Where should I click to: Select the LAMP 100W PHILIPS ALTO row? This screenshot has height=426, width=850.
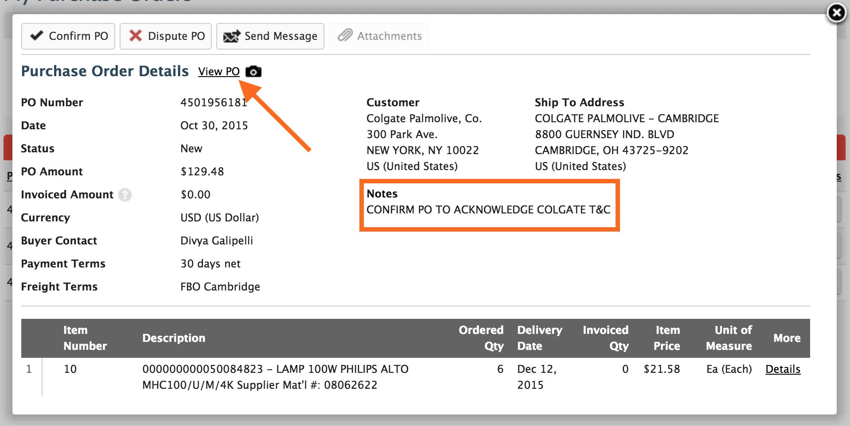[x=416, y=377]
